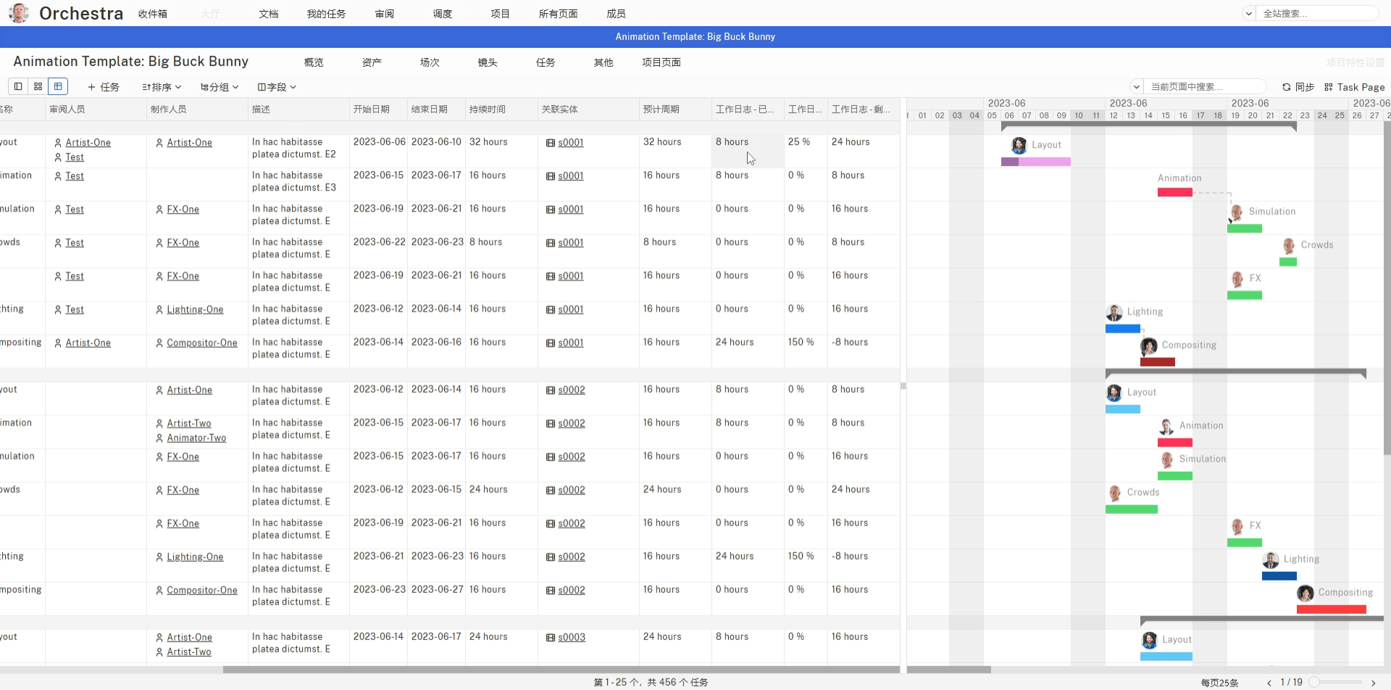Open the s0003 linked entity
Viewport: 1391px width, 690px height.
point(572,637)
